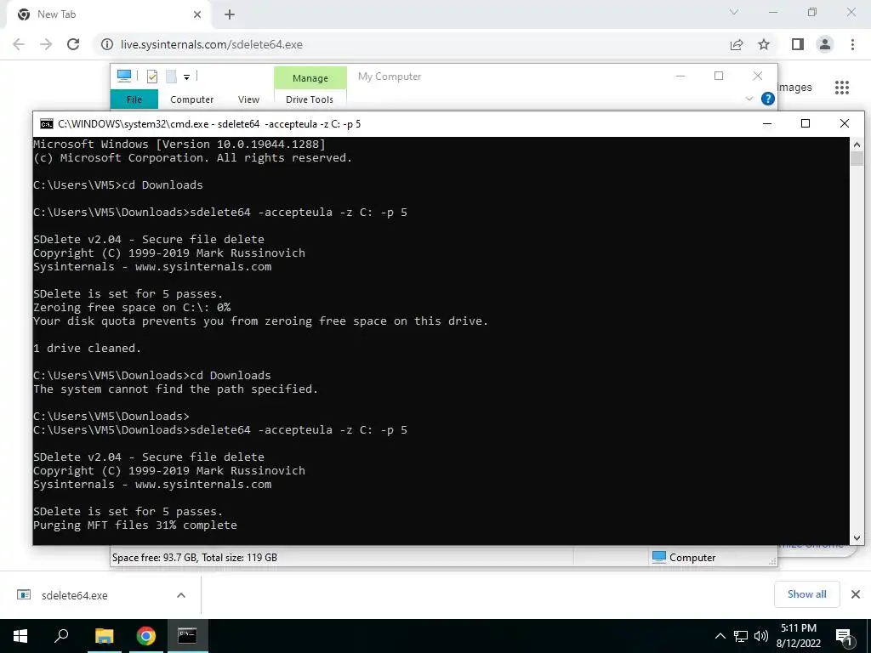The width and height of the screenshot is (871, 653).
Task: Select the Manage contextual tab
Action: click(x=310, y=78)
